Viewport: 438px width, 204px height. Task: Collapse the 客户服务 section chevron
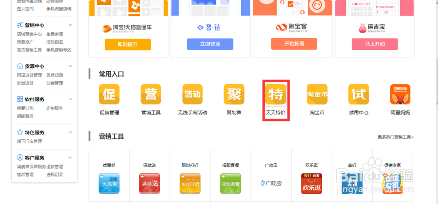[x=70, y=157]
